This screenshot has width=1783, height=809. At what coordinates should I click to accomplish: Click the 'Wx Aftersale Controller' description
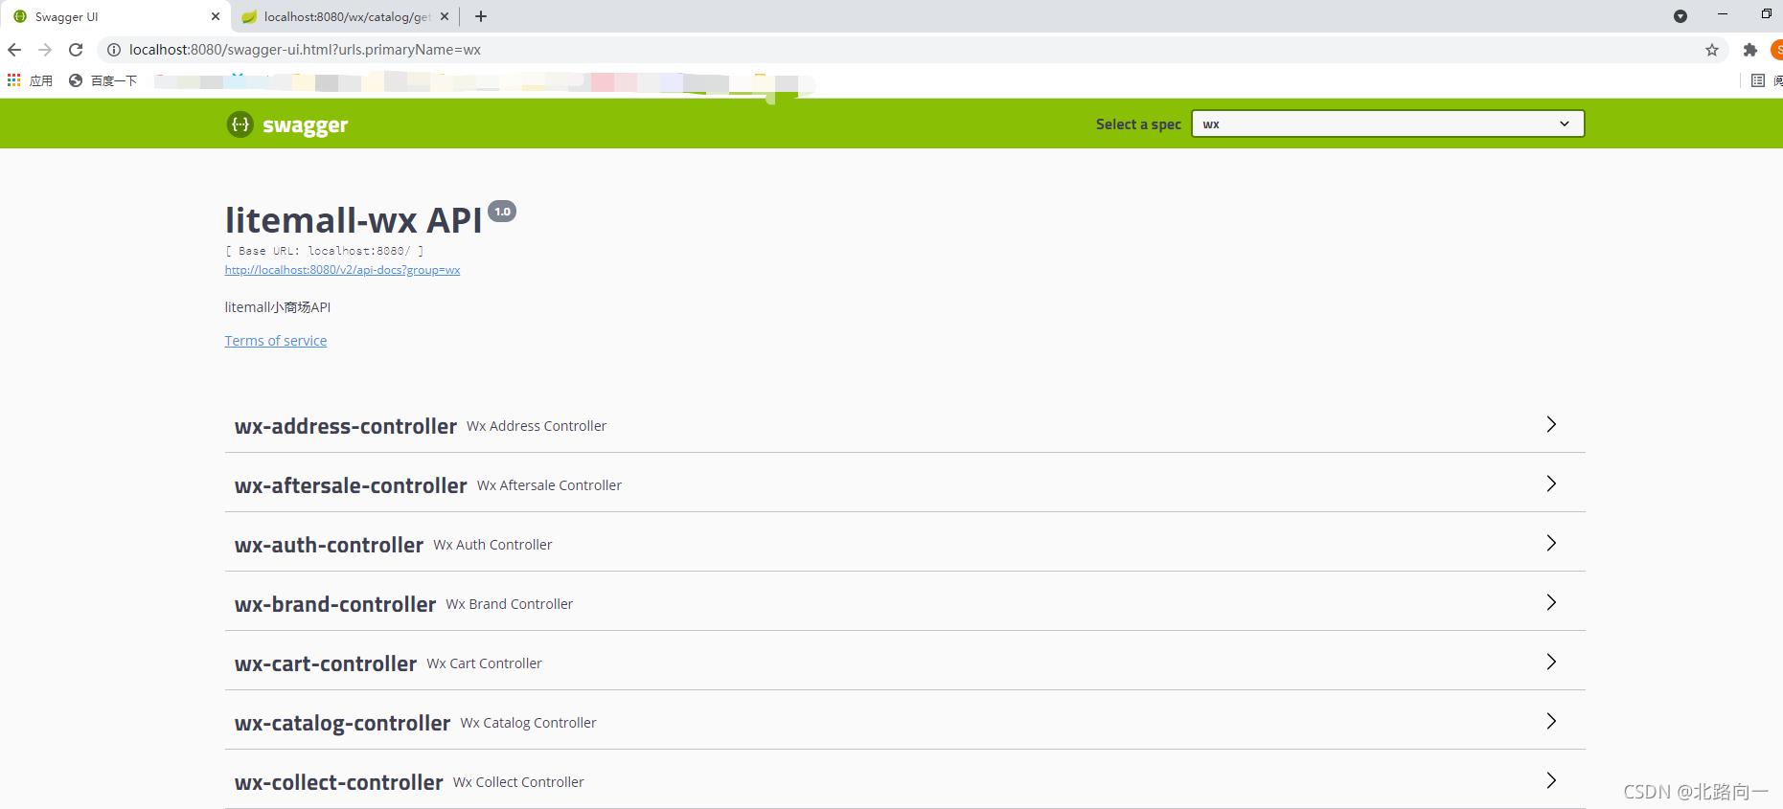point(549,485)
